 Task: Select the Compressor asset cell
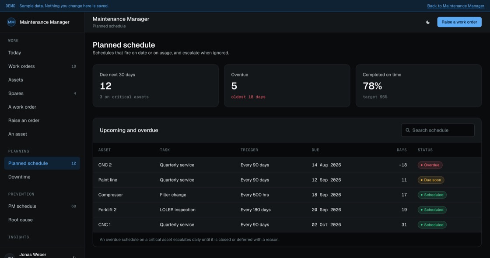(111, 195)
